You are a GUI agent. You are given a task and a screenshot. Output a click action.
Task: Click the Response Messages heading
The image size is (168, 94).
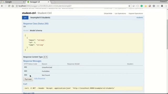[x=32, y=61]
